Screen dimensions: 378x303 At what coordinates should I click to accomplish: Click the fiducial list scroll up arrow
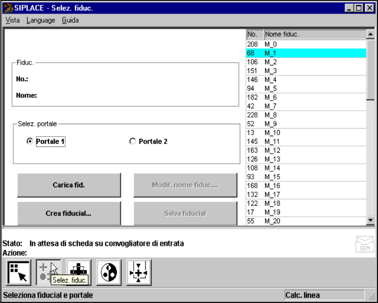coord(370,35)
